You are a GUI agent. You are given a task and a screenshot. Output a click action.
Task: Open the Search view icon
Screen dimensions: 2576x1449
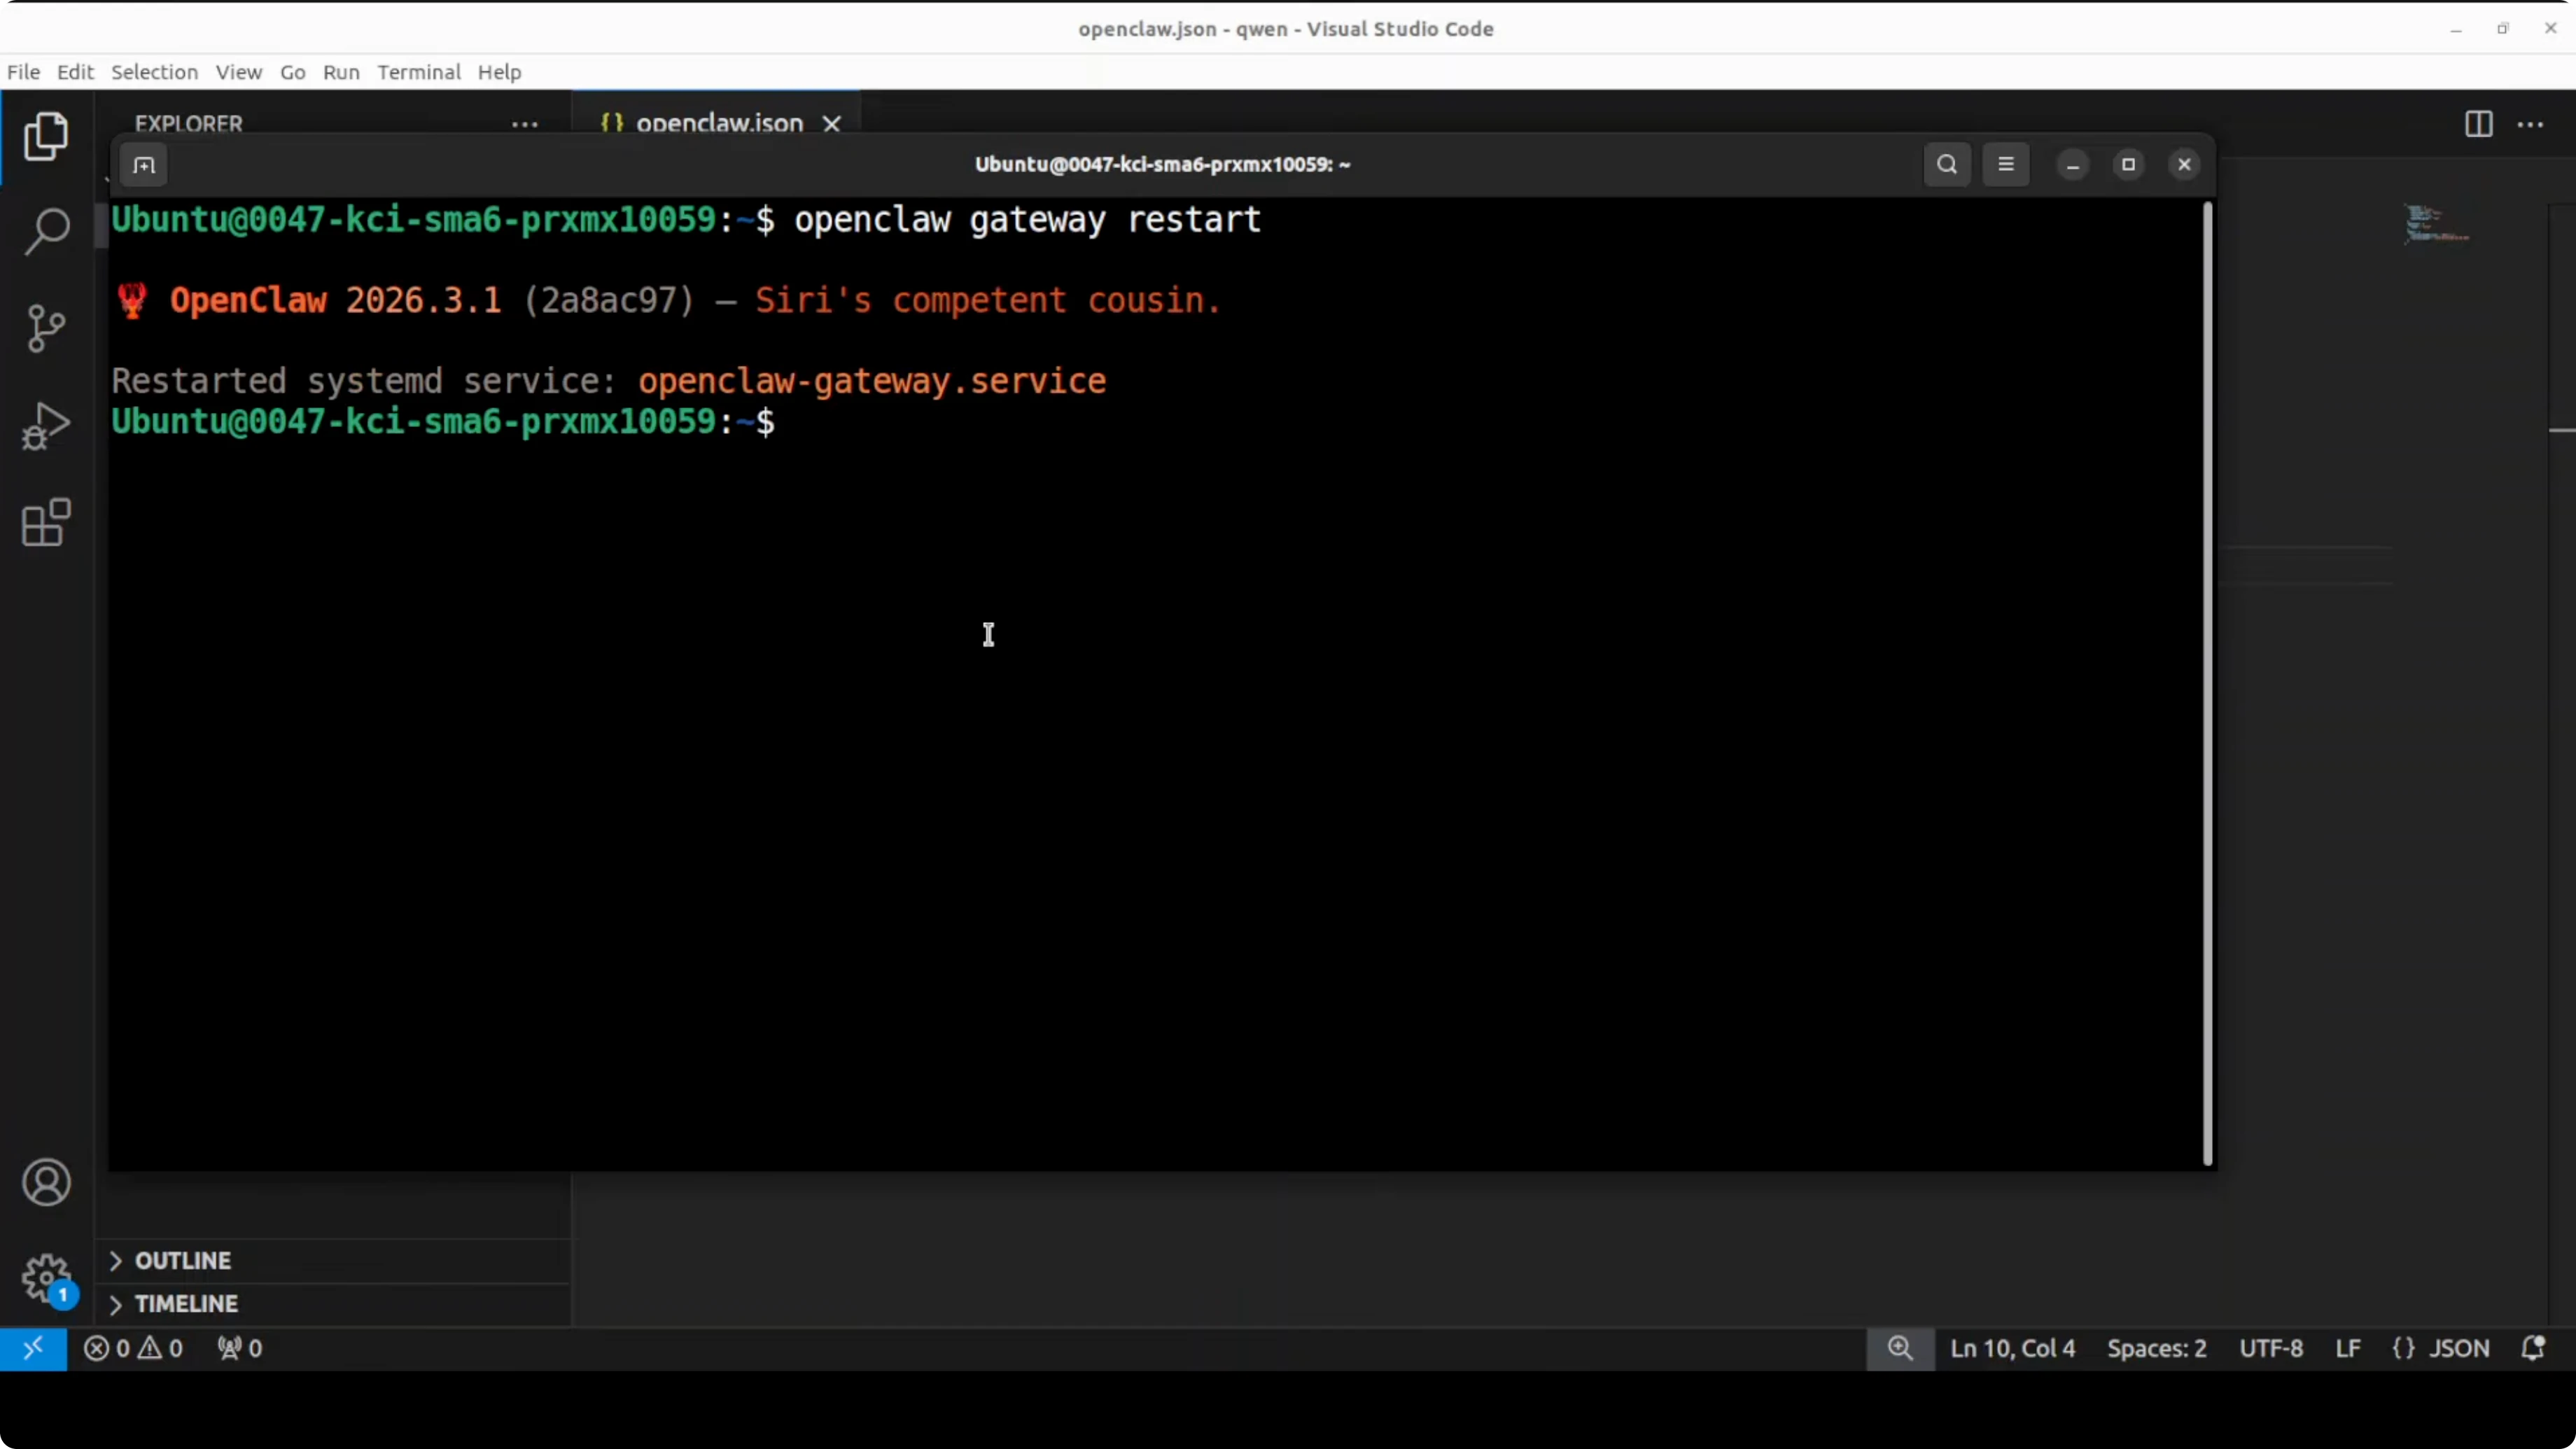[x=46, y=232]
